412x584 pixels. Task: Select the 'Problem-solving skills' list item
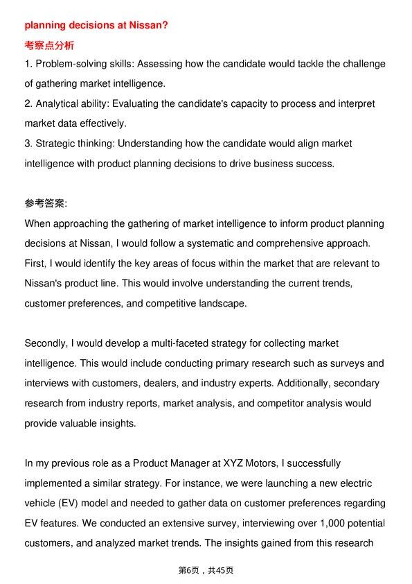[205, 74]
